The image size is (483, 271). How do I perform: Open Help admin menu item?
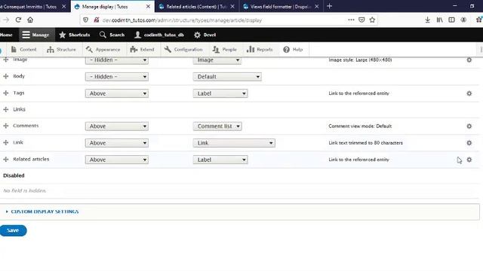293,50
